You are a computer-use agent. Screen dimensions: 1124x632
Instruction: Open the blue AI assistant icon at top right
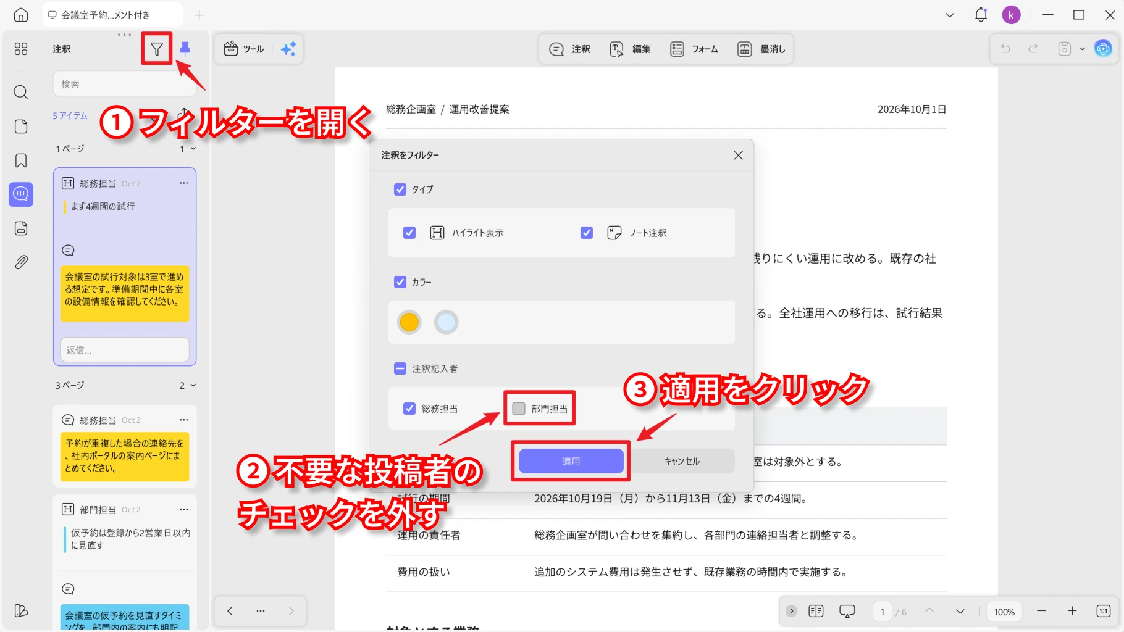point(1103,49)
